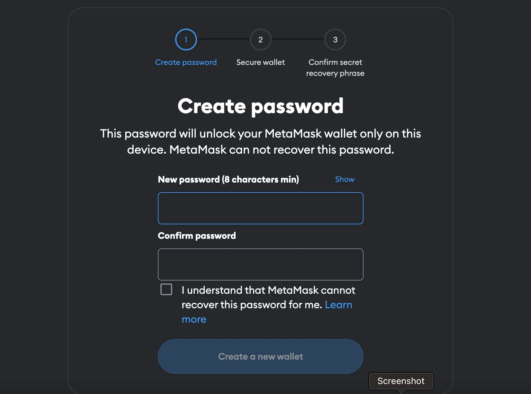Click step 2 circle for Secure wallet
Image resolution: width=531 pixels, height=394 pixels.
tap(260, 40)
